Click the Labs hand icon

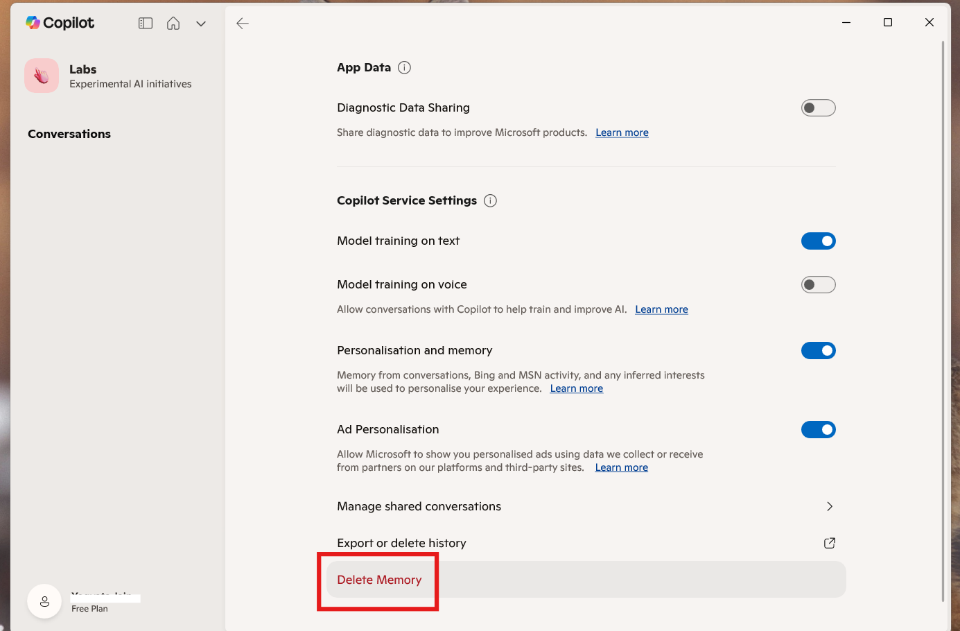41,75
